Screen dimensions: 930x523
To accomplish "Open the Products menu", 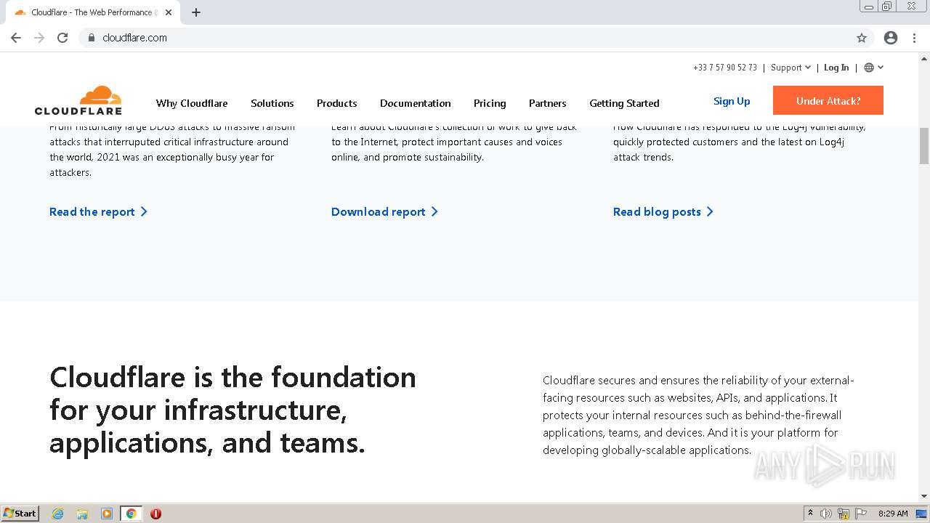I will pos(337,103).
